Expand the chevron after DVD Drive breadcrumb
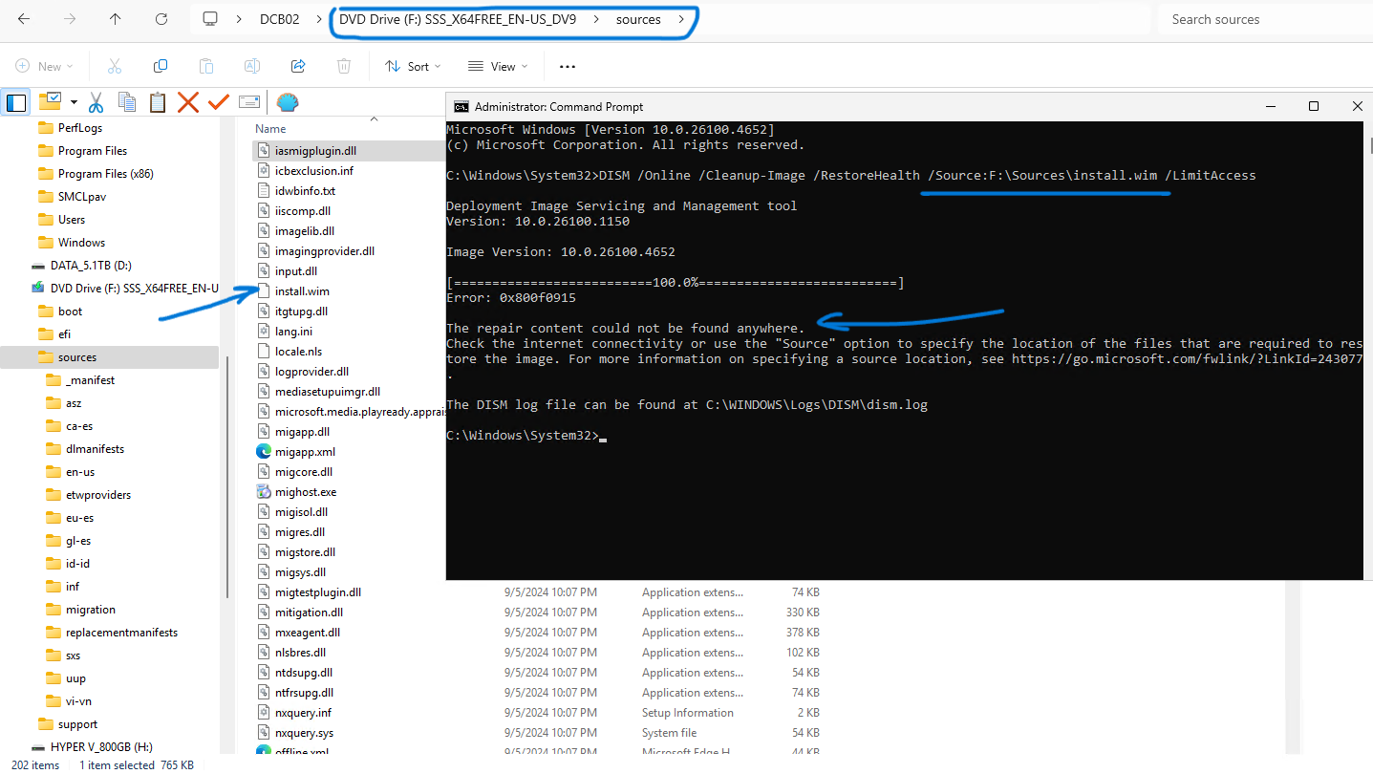This screenshot has height=774, width=1373. coord(596,19)
